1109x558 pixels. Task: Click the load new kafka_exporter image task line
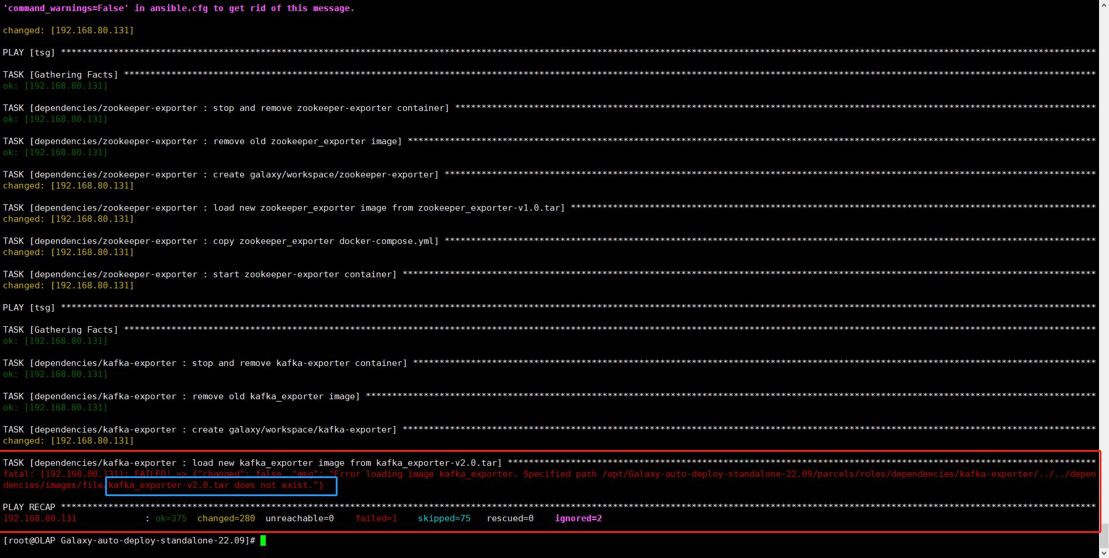click(252, 463)
